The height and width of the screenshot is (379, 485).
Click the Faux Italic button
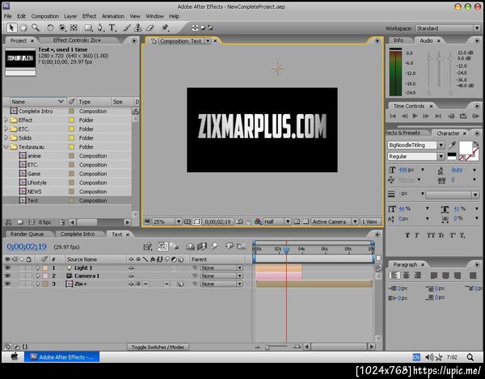pyautogui.click(x=416, y=235)
